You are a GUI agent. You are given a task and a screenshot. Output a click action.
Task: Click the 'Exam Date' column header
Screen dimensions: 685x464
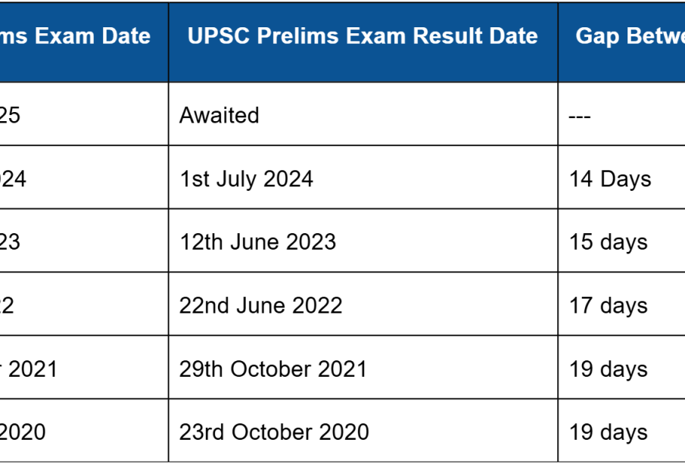click(x=84, y=42)
